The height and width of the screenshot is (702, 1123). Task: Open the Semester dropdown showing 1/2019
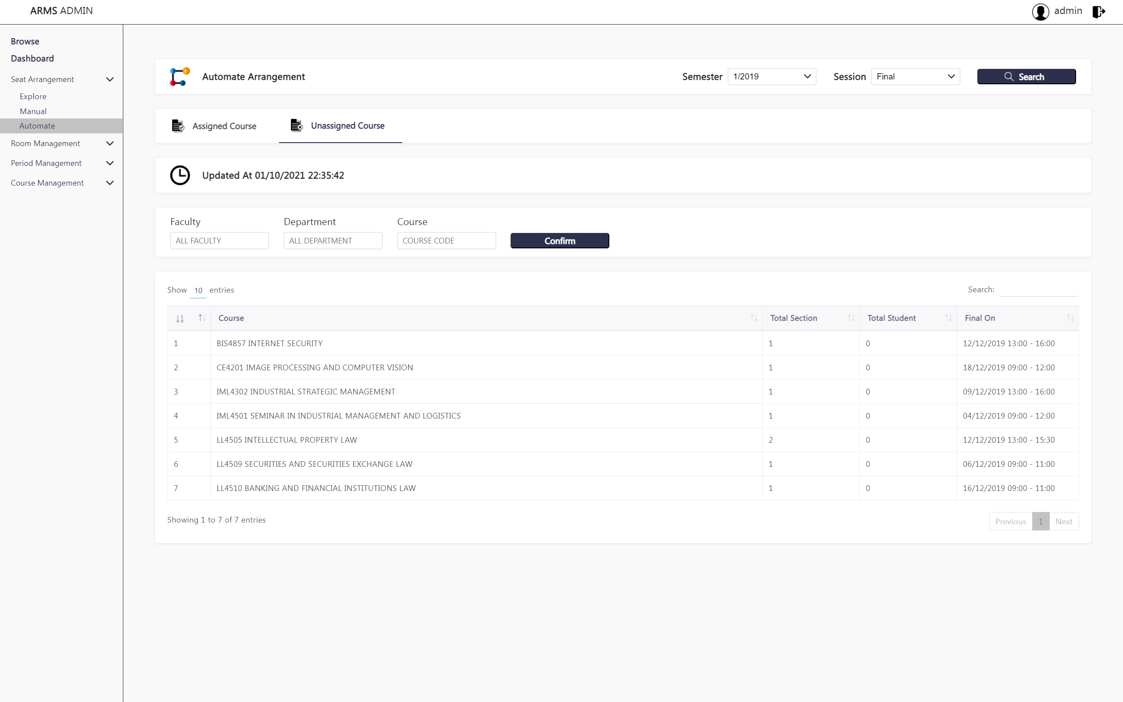click(771, 77)
